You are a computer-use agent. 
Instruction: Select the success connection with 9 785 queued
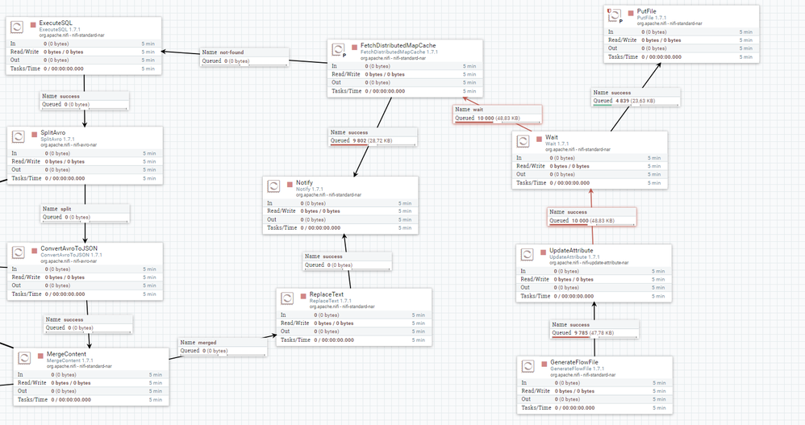click(594, 329)
